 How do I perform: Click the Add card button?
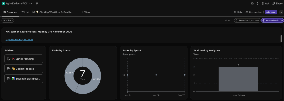271,12
